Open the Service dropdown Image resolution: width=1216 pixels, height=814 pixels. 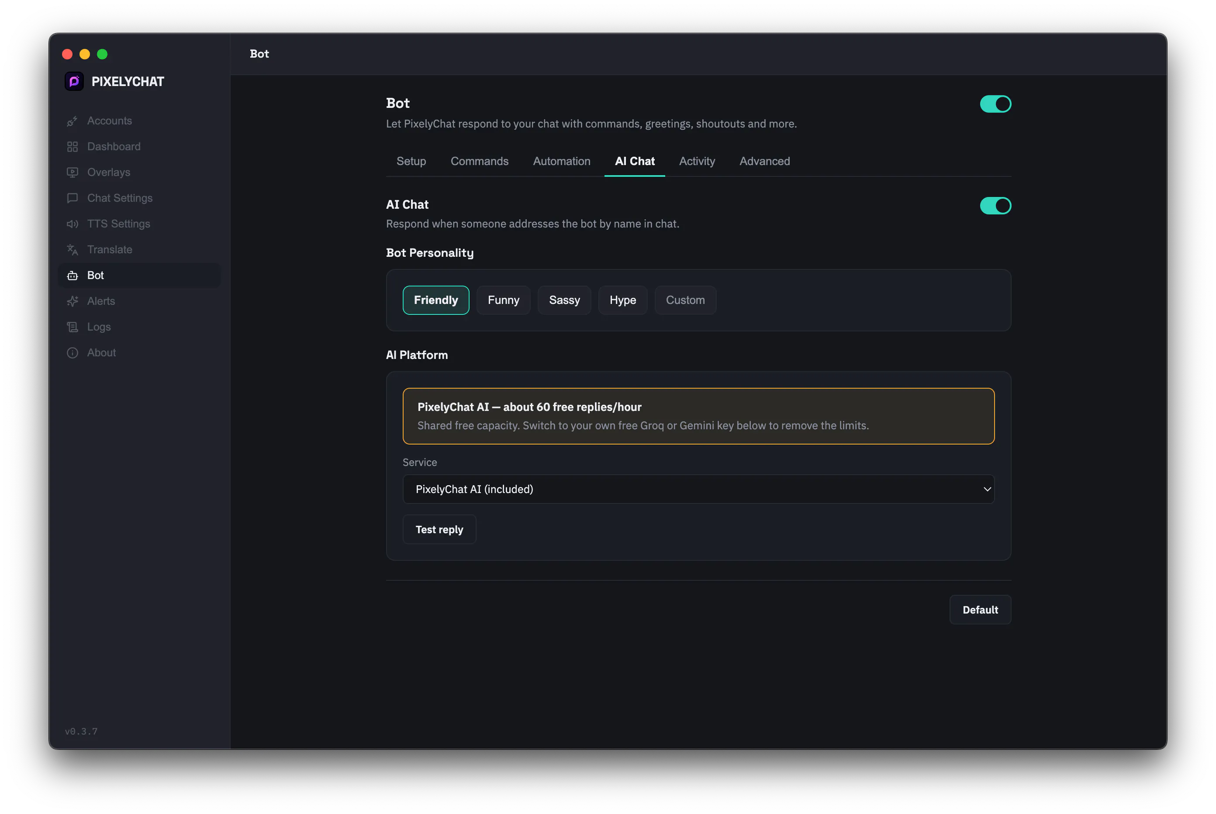click(698, 489)
